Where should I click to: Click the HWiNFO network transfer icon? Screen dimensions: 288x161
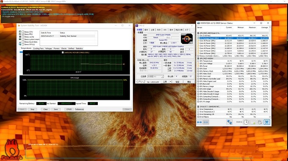(x=229, y=122)
